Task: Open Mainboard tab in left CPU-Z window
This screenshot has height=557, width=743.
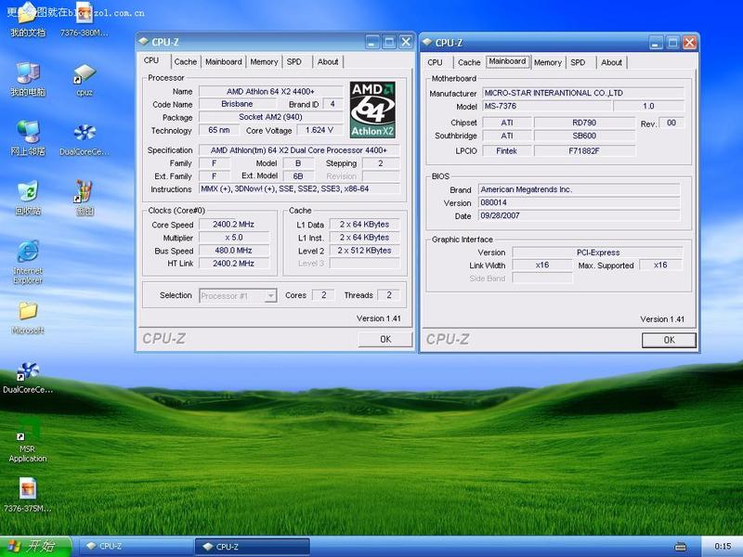Action: (x=224, y=61)
